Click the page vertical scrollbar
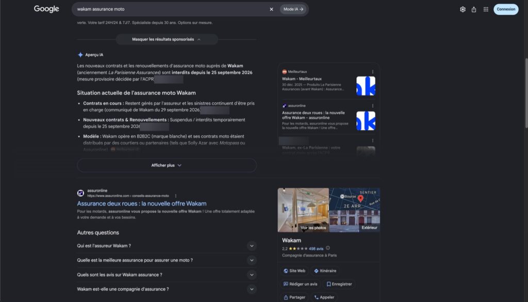Screen dimensions: 528x302 [x=526, y=93]
